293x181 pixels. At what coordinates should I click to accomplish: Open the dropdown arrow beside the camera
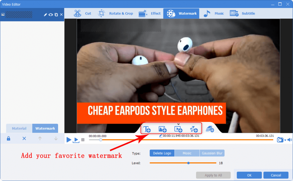(x=285, y=140)
